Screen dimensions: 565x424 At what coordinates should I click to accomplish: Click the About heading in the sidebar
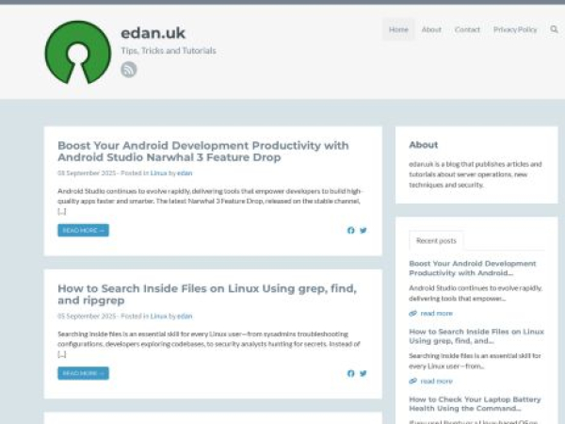coord(424,144)
